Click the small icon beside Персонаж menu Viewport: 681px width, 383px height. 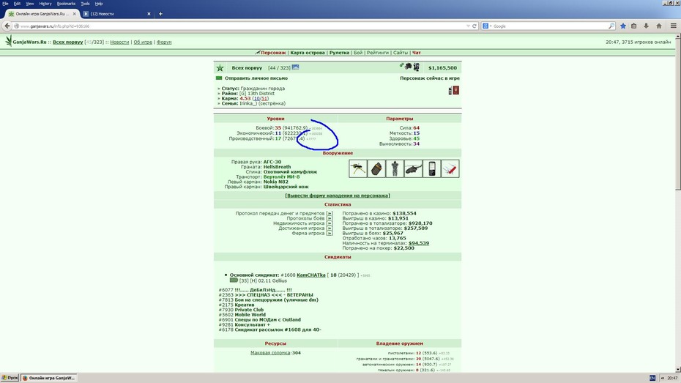258,53
